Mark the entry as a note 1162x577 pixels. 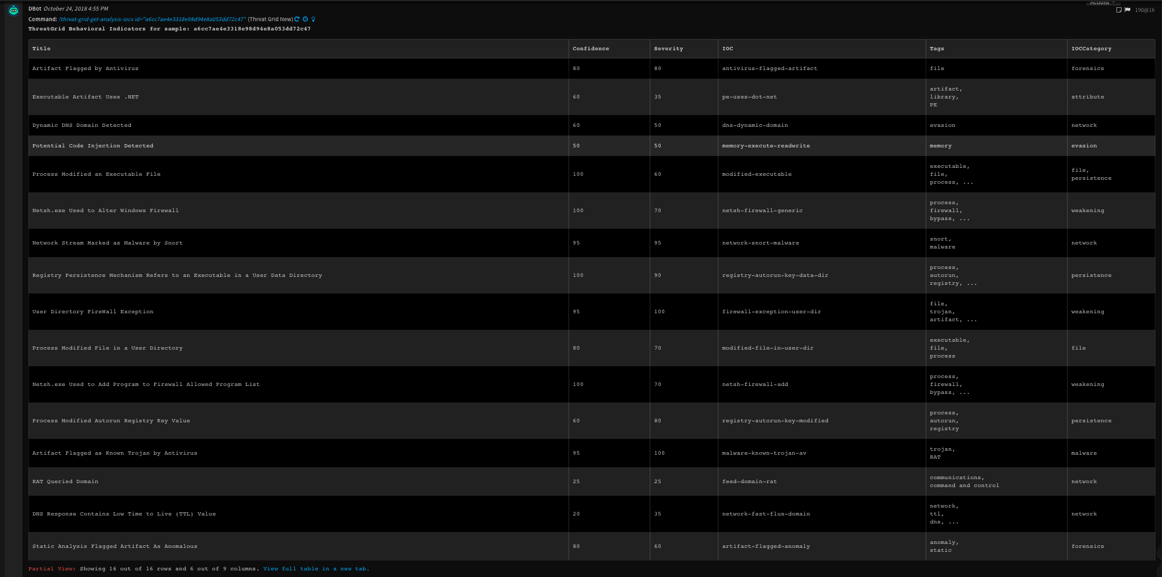pyautogui.click(x=1118, y=10)
